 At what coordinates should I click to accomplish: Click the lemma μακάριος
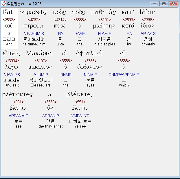(x=40, y=67)
